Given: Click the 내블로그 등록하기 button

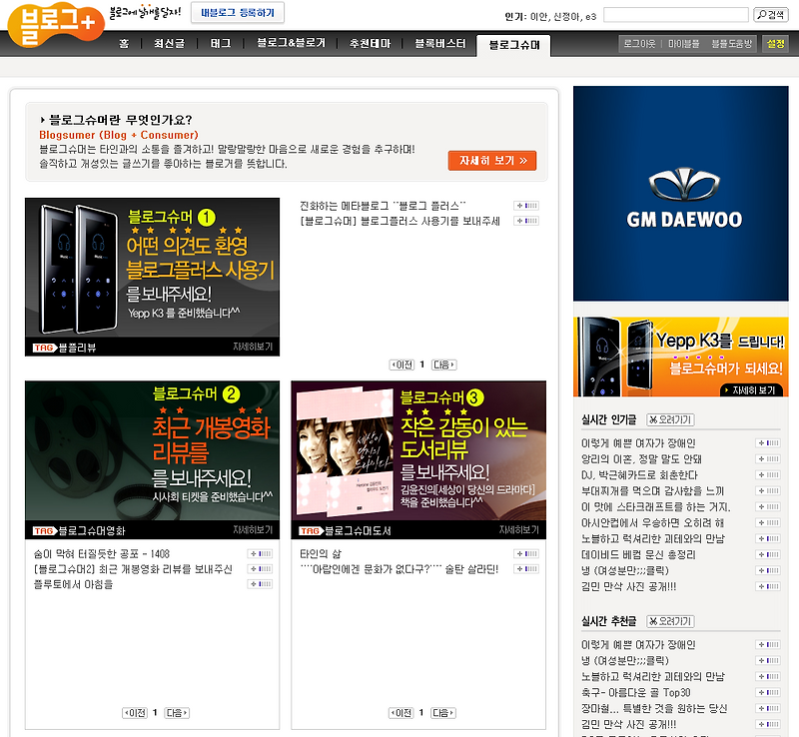Looking at the screenshot, I should point(238,13).
